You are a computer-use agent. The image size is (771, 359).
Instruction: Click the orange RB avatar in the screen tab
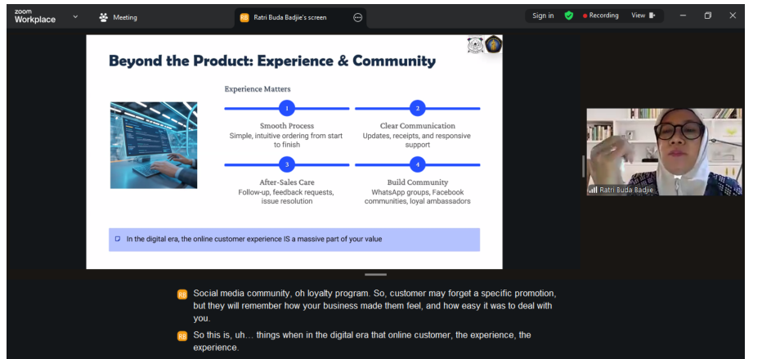(244, 17)
